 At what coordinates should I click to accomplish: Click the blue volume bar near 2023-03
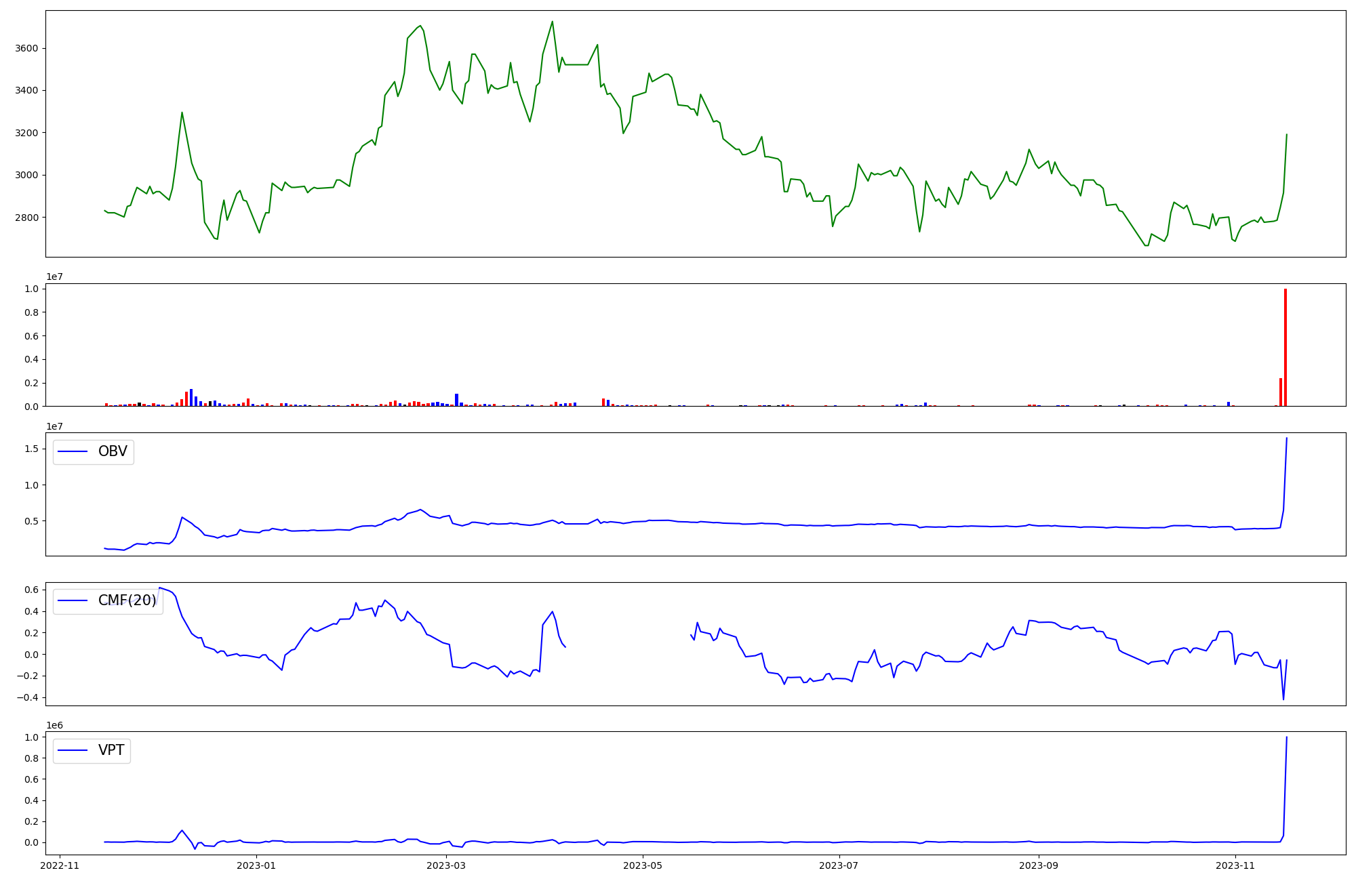pyautogui.click(x=456, y=400)
